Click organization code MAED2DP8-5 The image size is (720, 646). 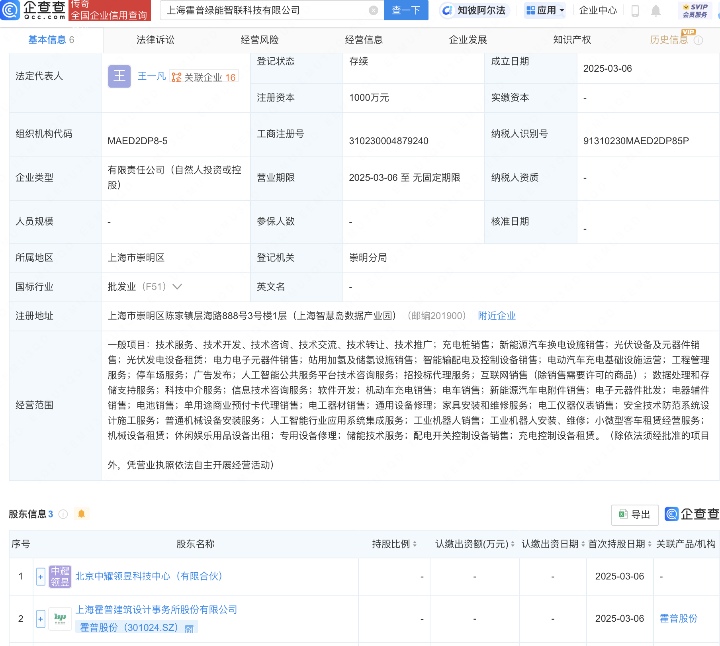click(x=137, y=141)
